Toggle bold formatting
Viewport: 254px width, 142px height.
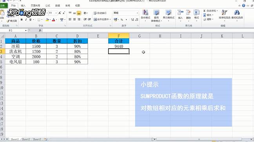point(22,20)
